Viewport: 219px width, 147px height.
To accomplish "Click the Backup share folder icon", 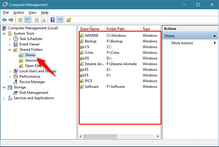I will point(82,41).
